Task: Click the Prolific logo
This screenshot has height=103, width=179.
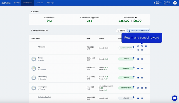Action: [x=6, y=3]
